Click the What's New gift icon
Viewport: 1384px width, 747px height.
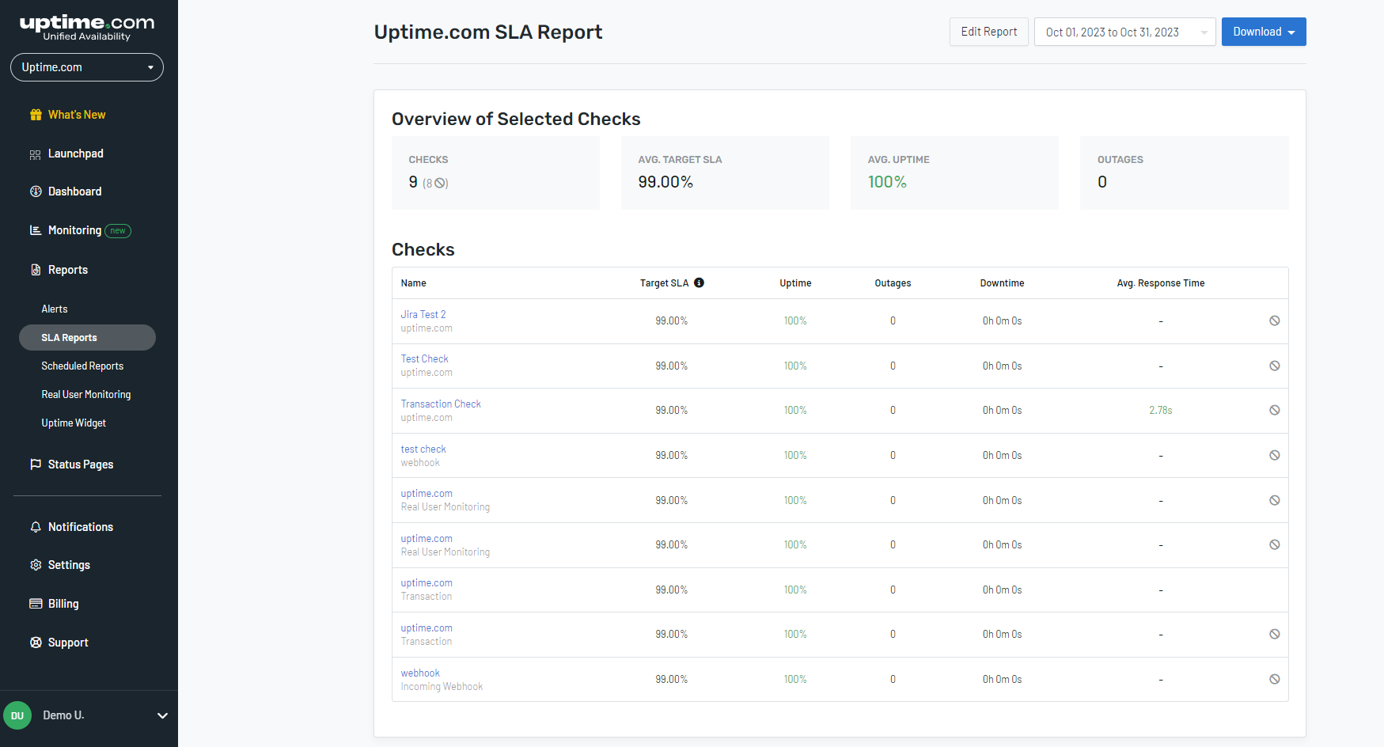point(36,115)
